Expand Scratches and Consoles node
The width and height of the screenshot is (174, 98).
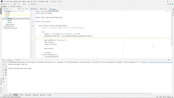[x=3, y=28]
